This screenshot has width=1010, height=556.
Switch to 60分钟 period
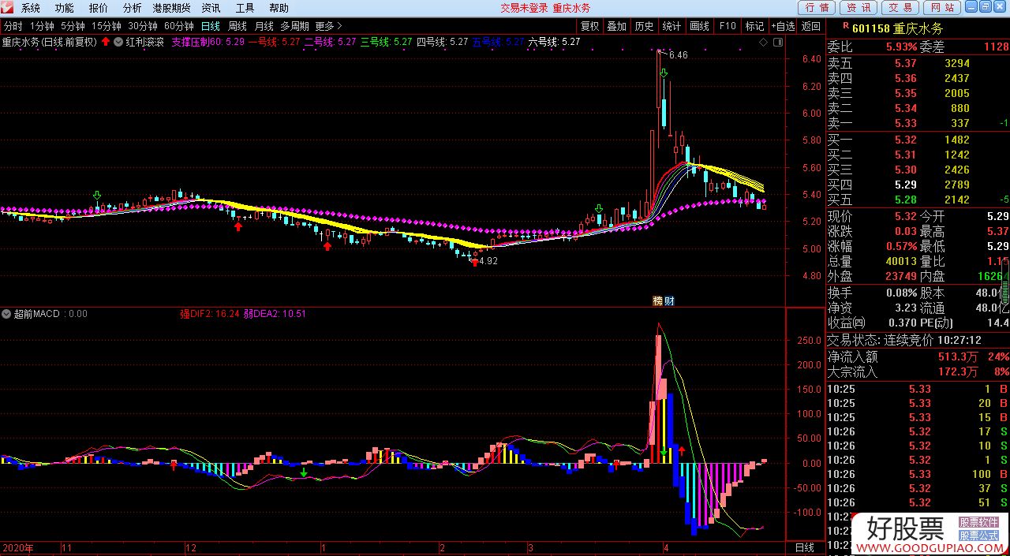coord(179,26)
